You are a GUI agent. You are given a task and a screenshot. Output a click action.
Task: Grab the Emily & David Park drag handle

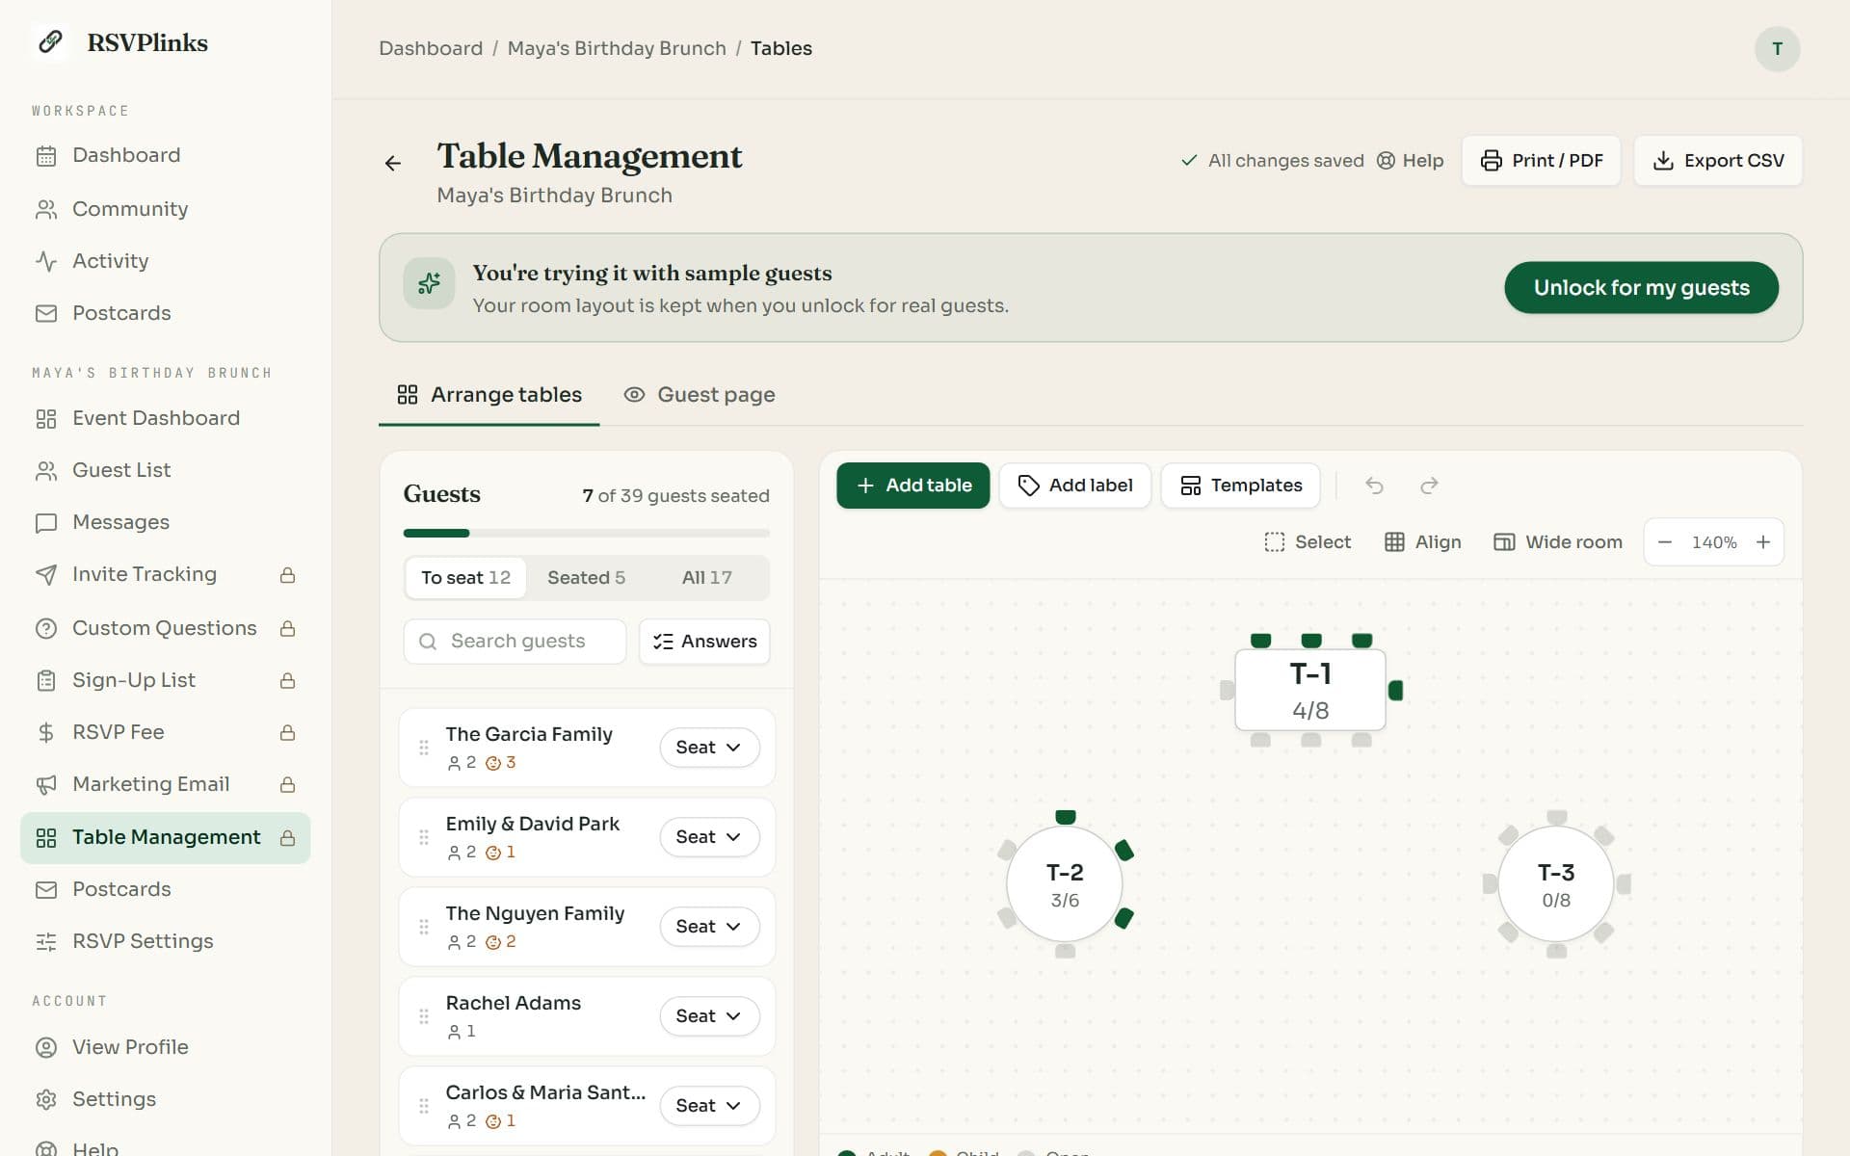pos(424,837)
